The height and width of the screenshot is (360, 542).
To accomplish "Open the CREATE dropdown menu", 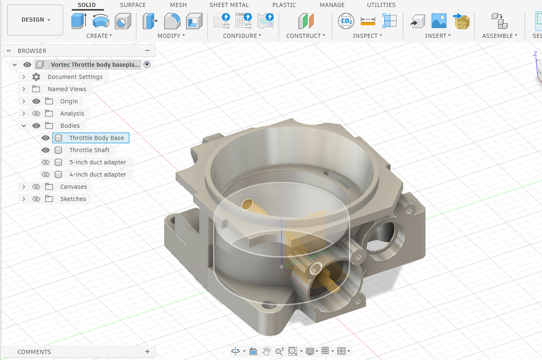I will (99, 36).
